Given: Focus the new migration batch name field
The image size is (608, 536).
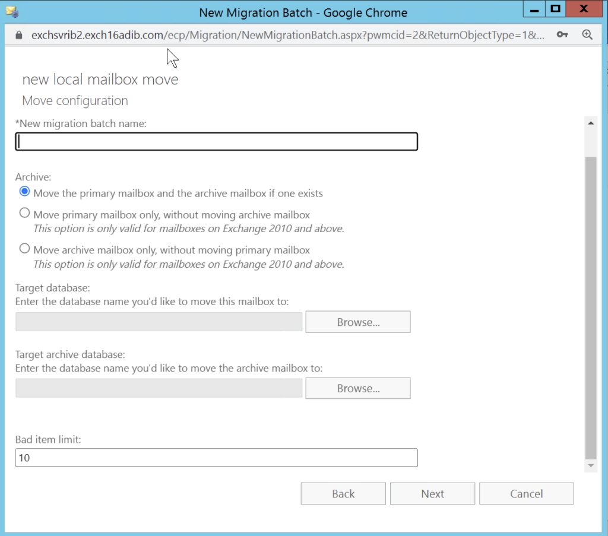Looking at the screenshot, I should (217, 142).
